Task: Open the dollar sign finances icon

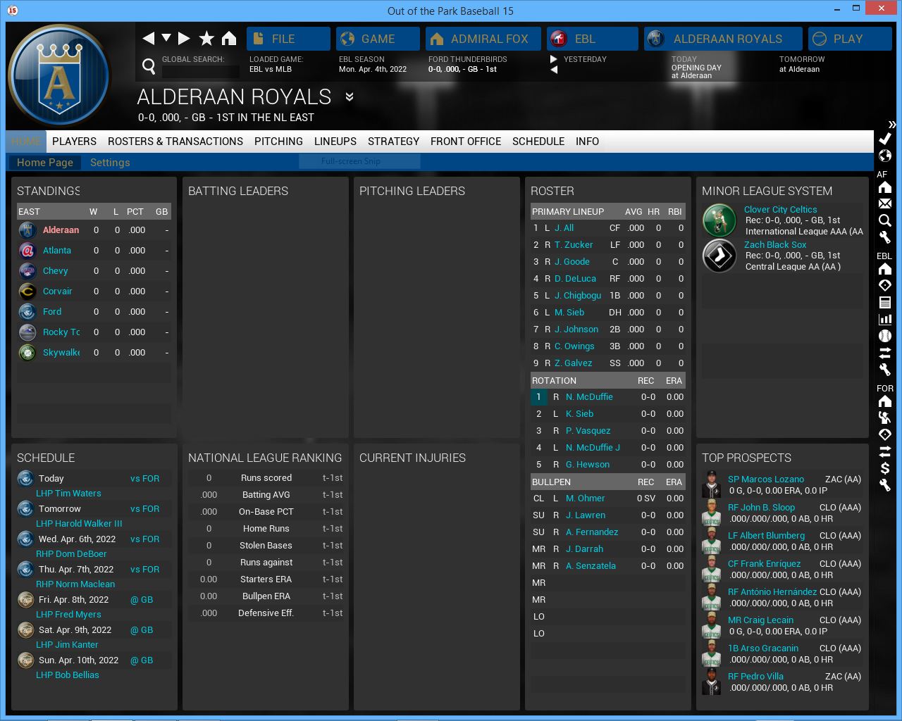Action: click(x=885, y=468)
